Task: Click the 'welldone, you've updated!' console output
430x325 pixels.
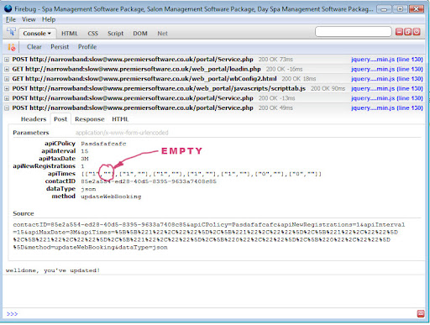Action: click(53, 270)
